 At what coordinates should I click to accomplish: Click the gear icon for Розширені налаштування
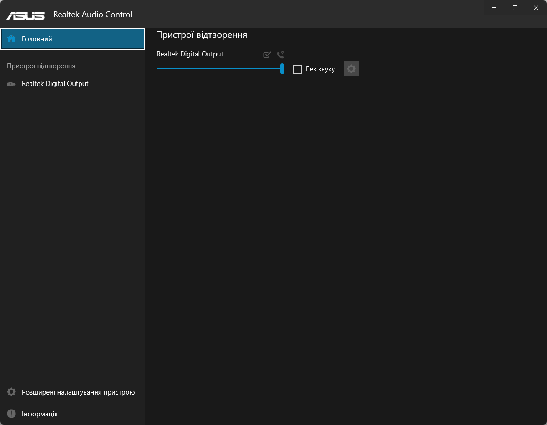pos(11,392)
